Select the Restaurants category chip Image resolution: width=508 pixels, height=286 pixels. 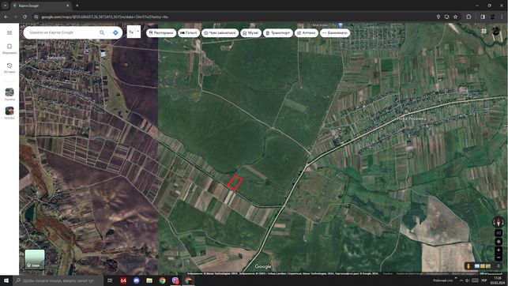[161, 32]
